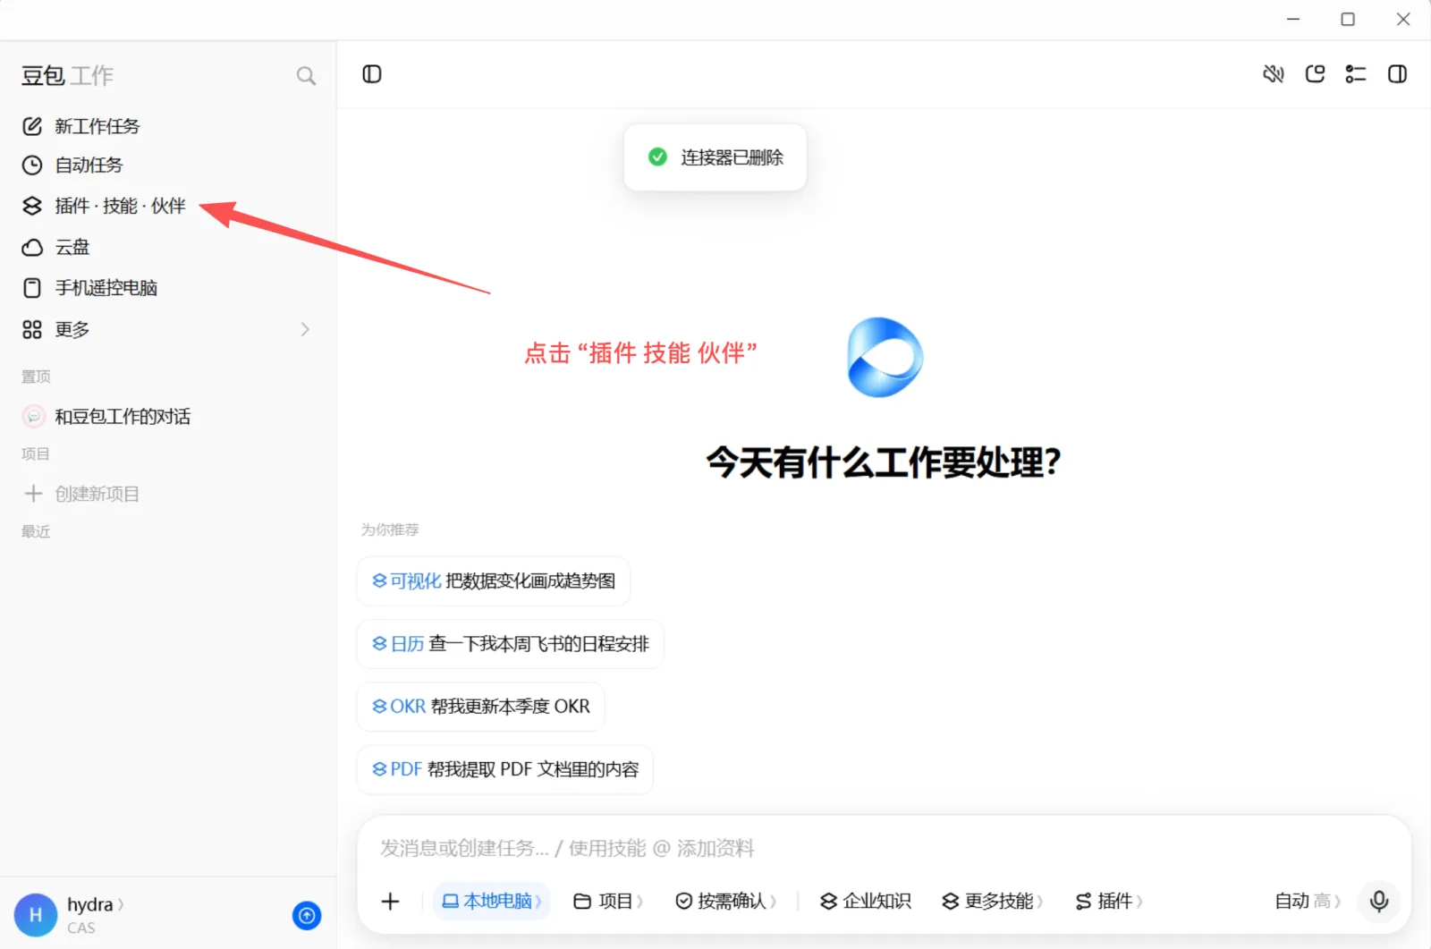Viewport: 1431px width, 949px height.
Task: Click the new window icon beside mute
Action: click(x=1315, y=74)
